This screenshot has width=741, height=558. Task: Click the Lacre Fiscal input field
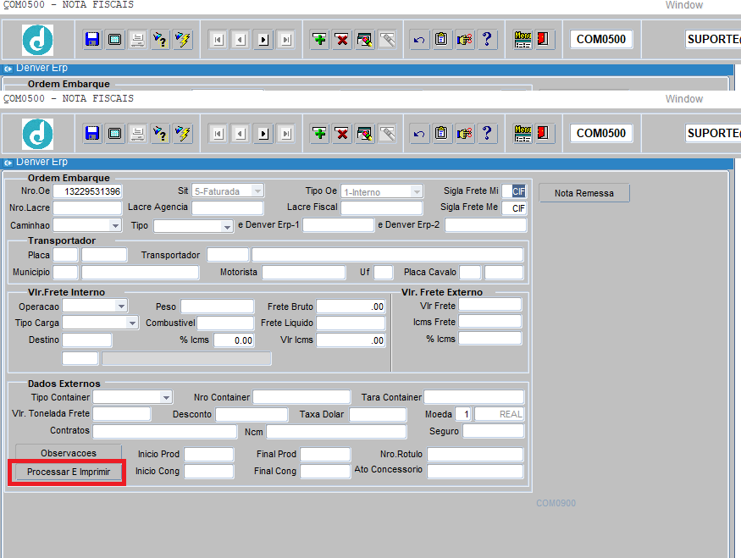381,208
